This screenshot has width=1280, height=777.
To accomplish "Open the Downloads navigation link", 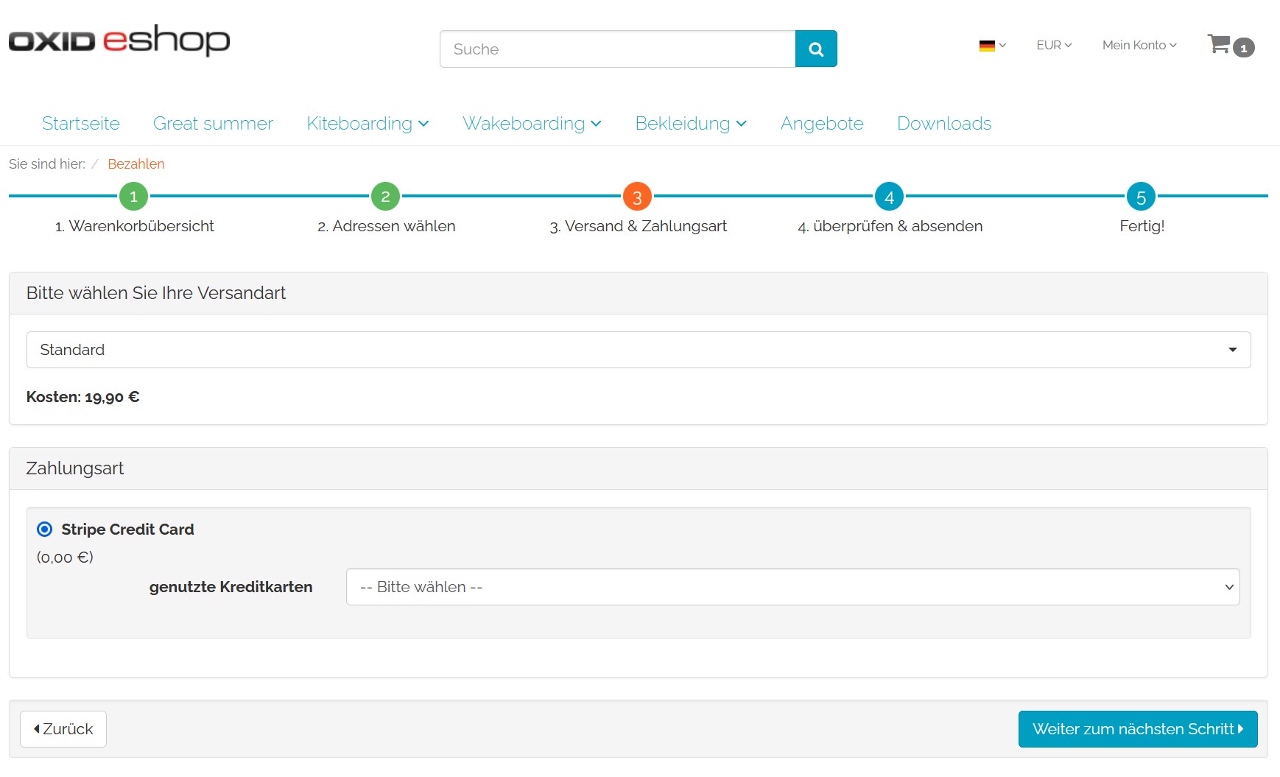I will [943, 124].
